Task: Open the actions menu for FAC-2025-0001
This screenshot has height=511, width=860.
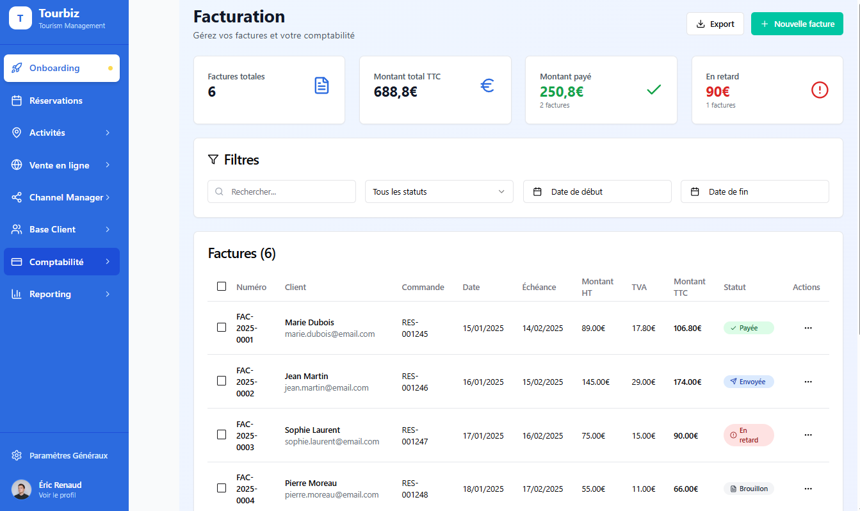Action: [807, 328]
